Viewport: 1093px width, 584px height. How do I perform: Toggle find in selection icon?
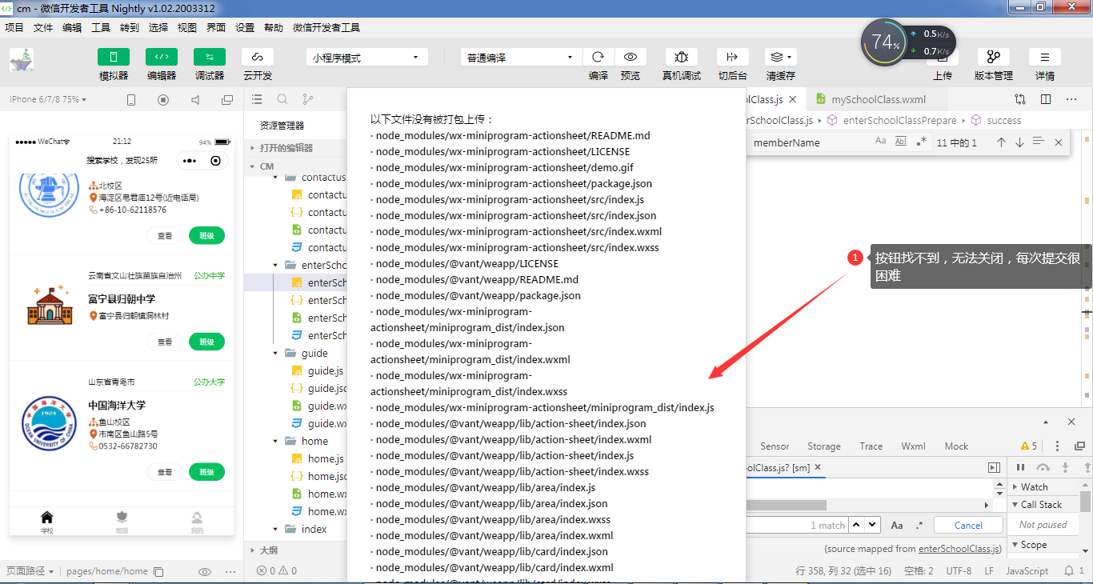(1039, 142)
